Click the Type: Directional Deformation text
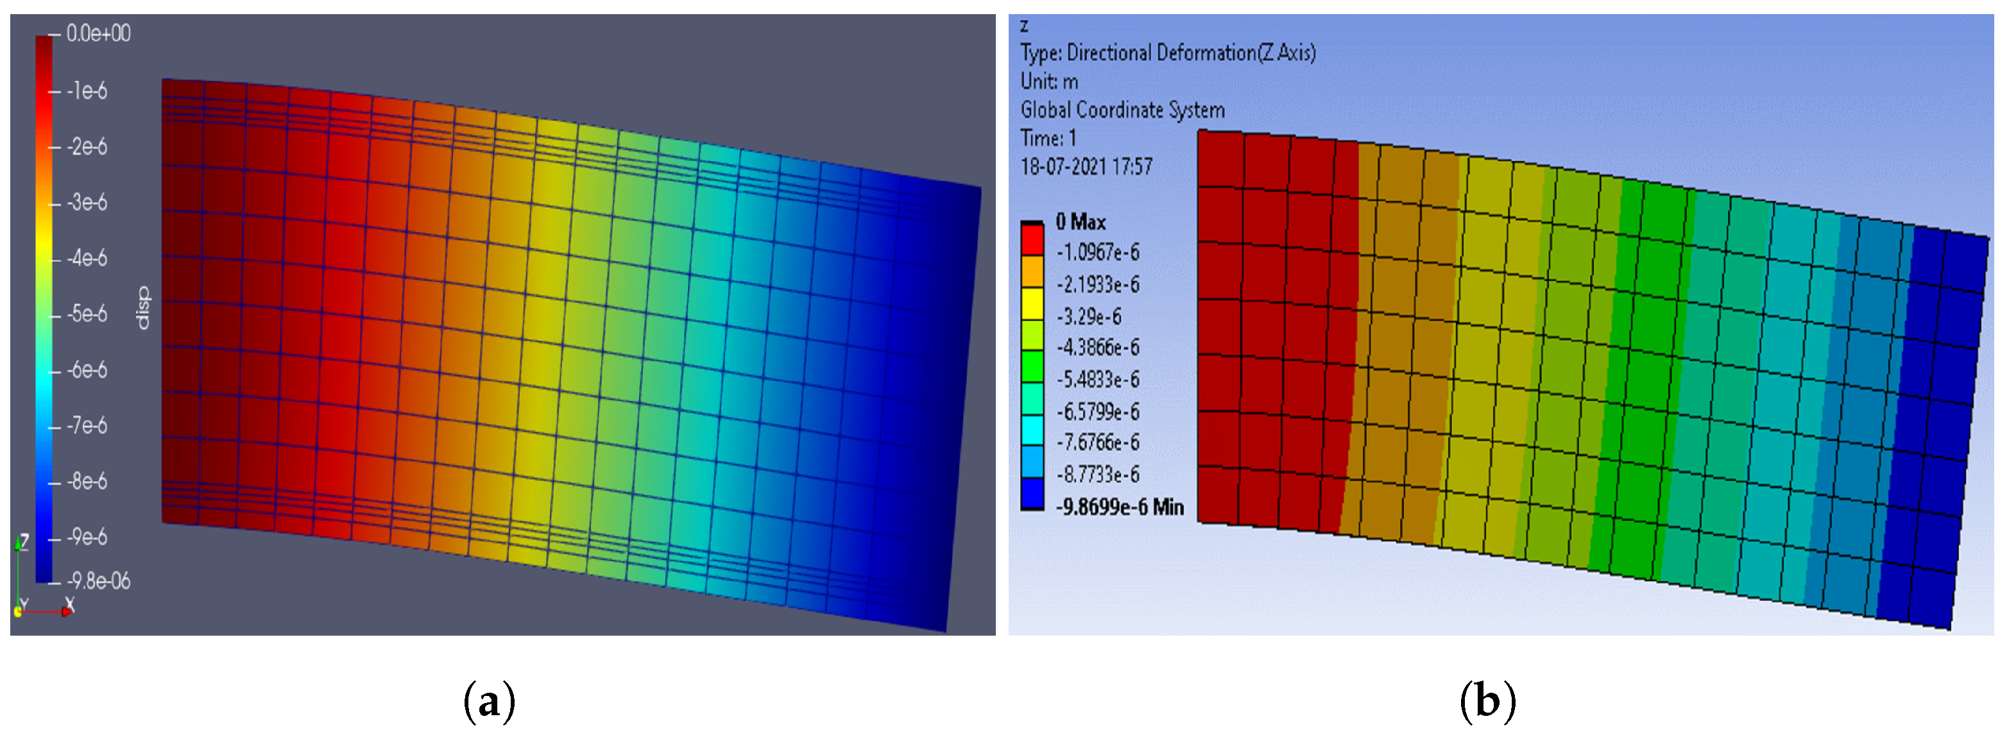Image resolution: width=2009 pixels, height=737 pixels. [1168, 53]
